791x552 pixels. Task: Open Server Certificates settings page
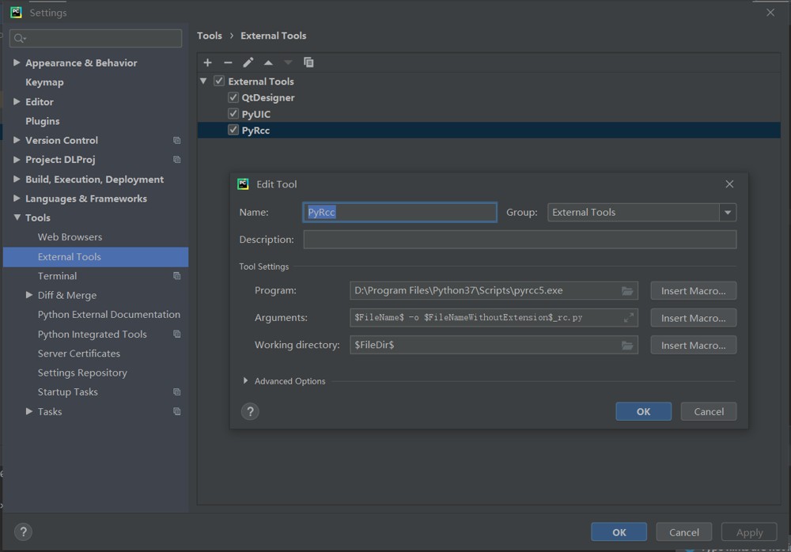(78, 354)
